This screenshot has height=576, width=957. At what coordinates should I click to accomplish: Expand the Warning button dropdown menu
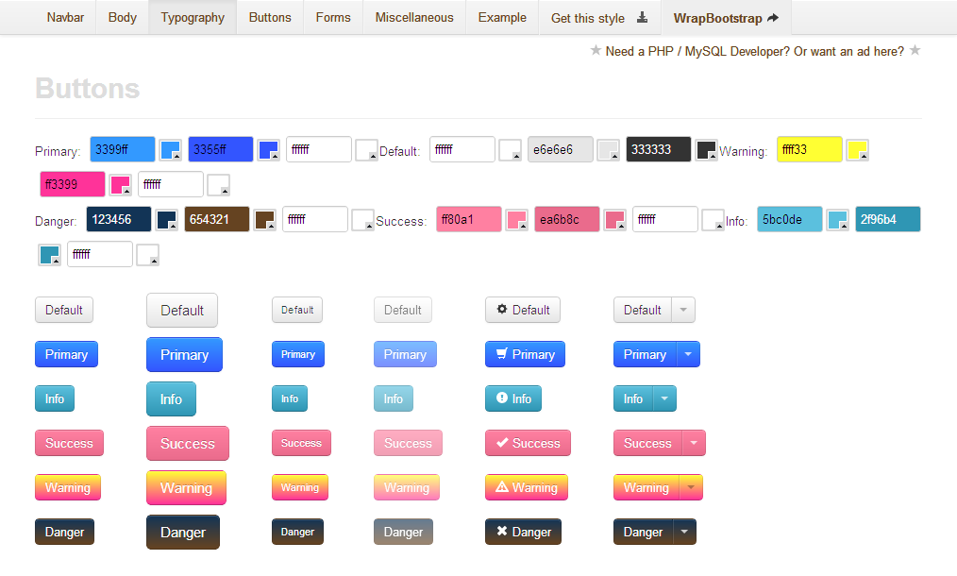click(x=690, y=487)
